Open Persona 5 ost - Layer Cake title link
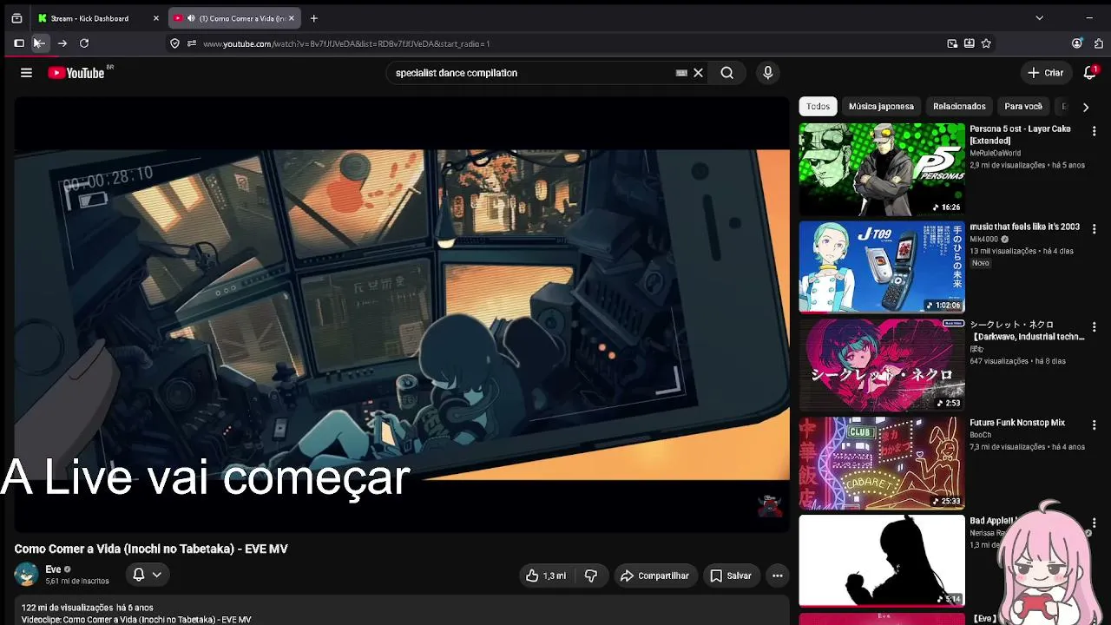 [x=1020, y=135]
